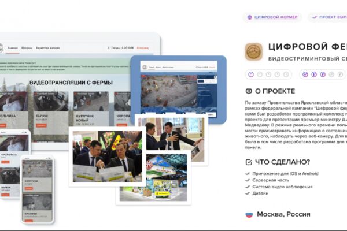Image resolution: width=347 pixels, height=231 pixels.
Task: Tap the КРОЛИКИ stream image on the front phone
Action: click(38, 202)
